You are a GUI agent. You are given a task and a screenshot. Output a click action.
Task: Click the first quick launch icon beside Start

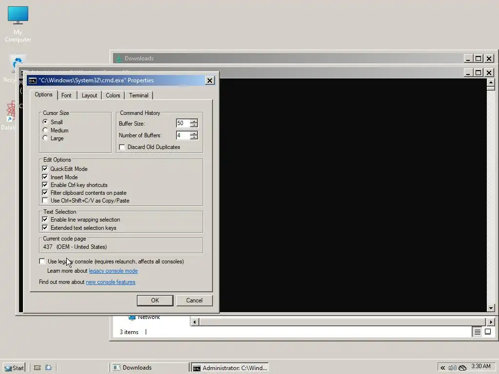(x=37, y=368)
